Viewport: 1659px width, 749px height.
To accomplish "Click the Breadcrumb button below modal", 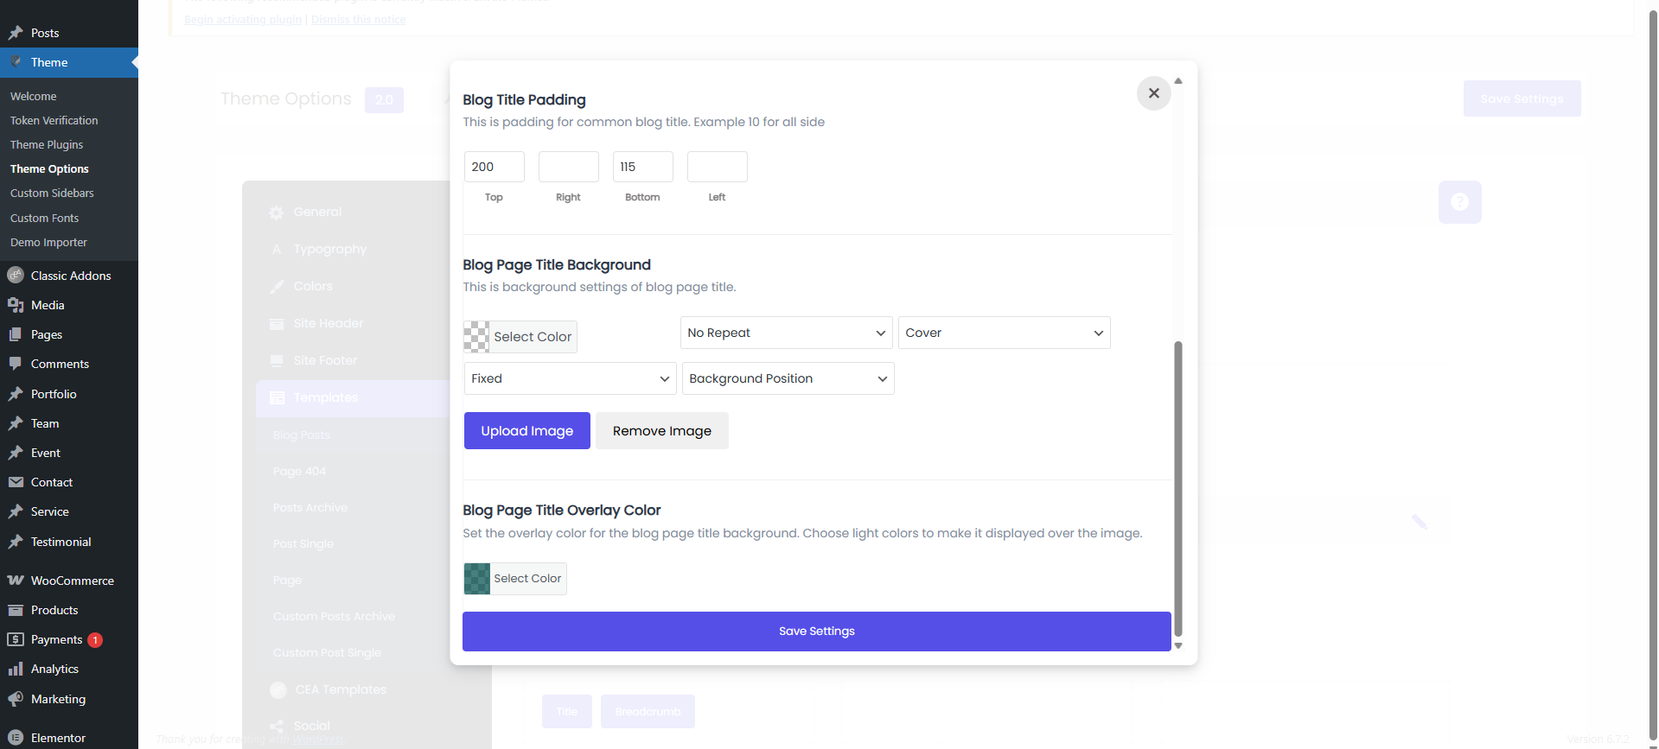I will [x=648, y=712].
